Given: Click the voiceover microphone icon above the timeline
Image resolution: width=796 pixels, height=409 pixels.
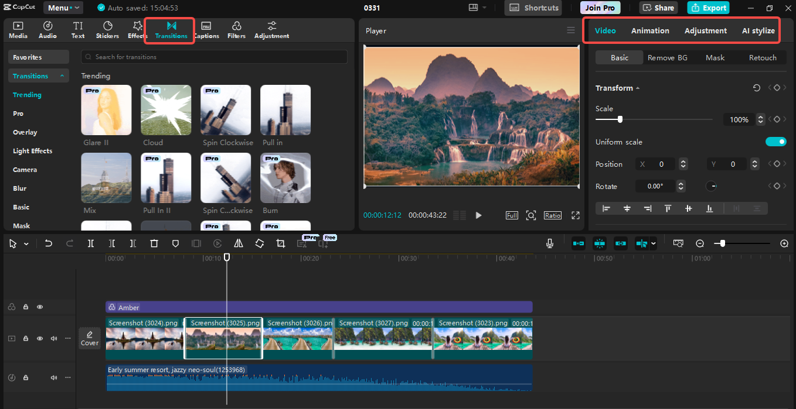Looking at the screenshot, I should point(549,243).
